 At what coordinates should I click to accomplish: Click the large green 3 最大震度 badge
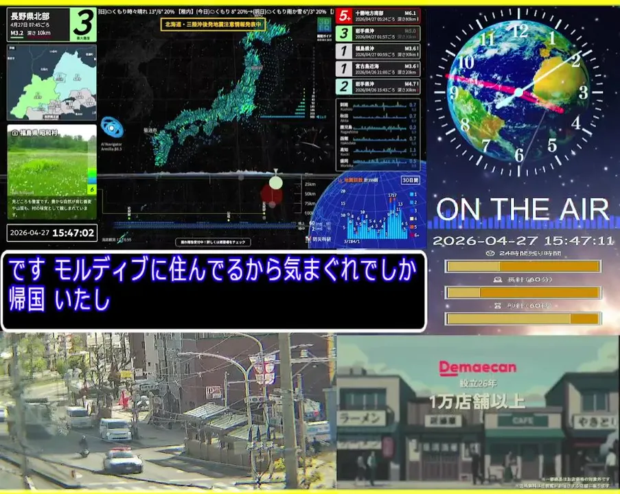[x=84, y=24]
